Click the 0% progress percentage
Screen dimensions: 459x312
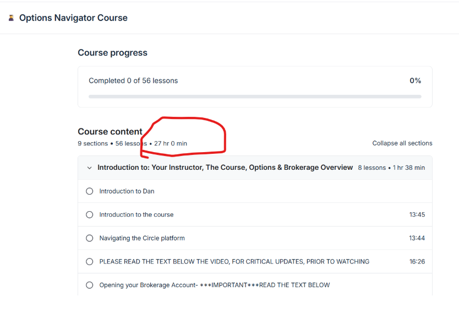click(x=415, y=80)
